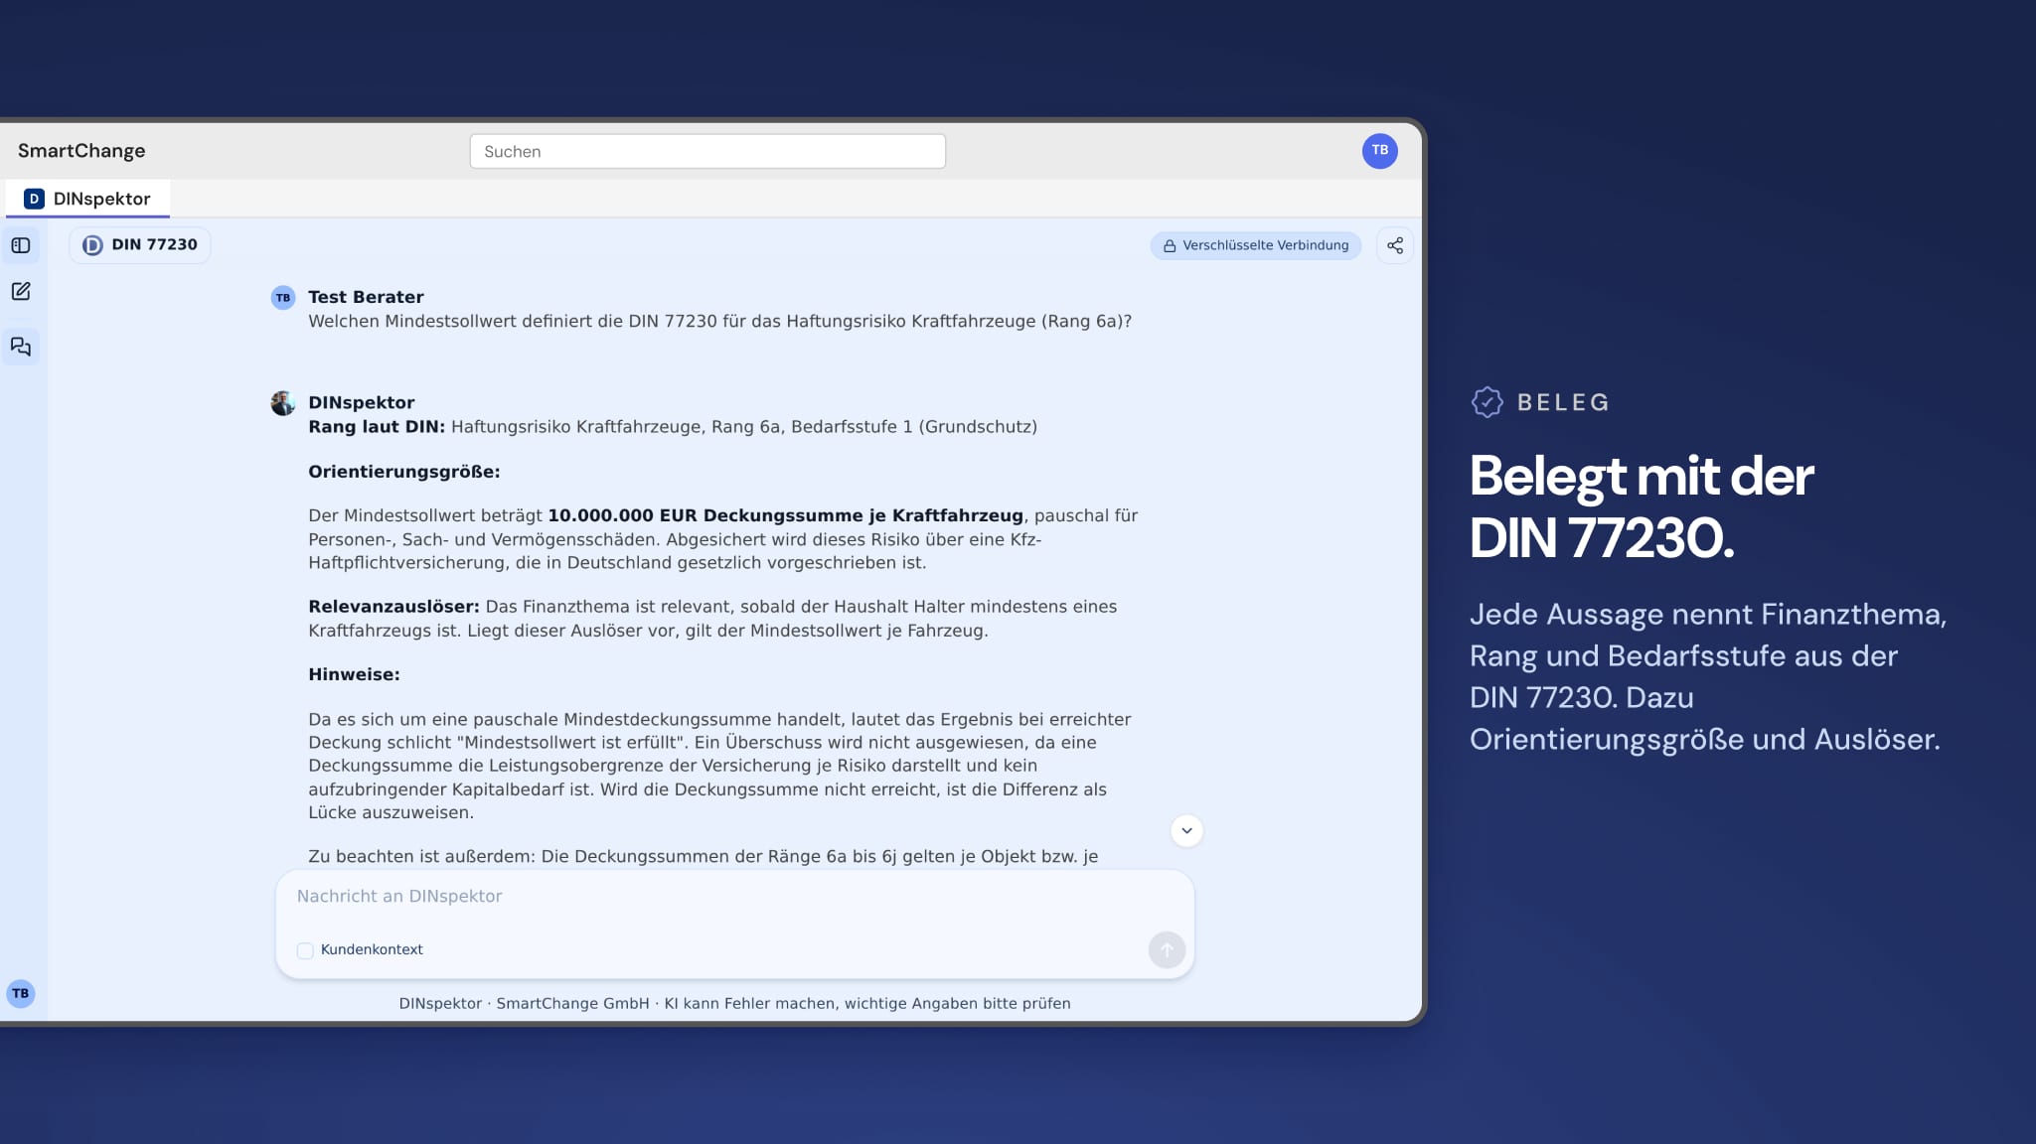The width and height of the screenshot is (2036, 1144).
Task: Click the Test Berater user avatar
Action: 283,298
